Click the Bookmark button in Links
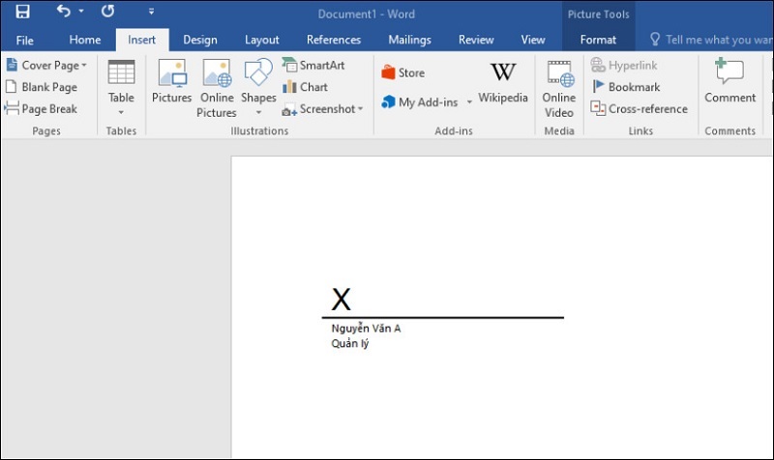The width and height of the screenshot is (774, 460). pos(626,87)
